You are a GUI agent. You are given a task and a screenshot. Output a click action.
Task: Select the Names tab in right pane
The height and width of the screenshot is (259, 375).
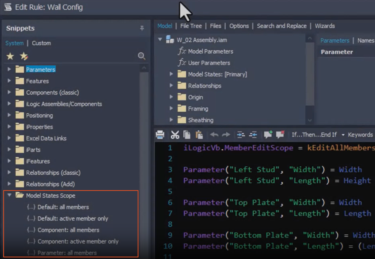pyautogui.click(x=366, y=40)
